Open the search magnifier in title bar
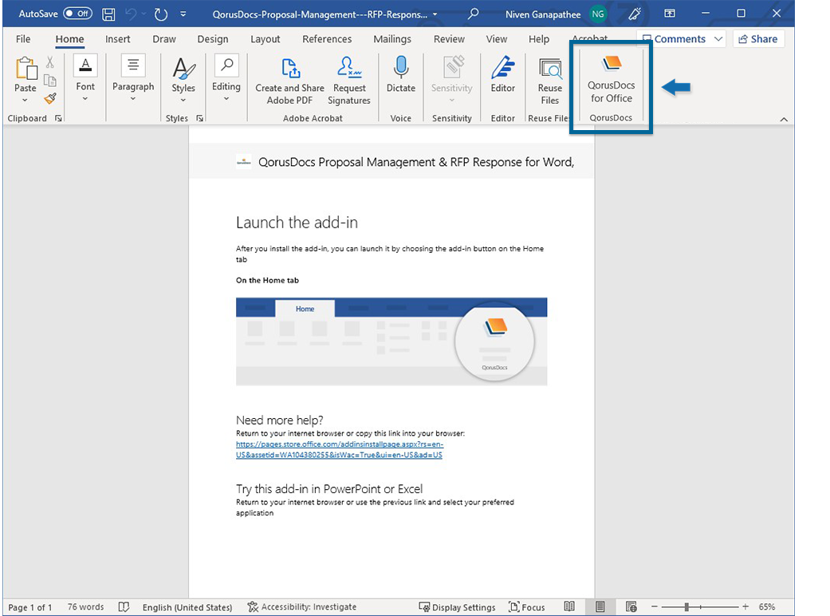830x616 pixels. click(x=474, y=14)
